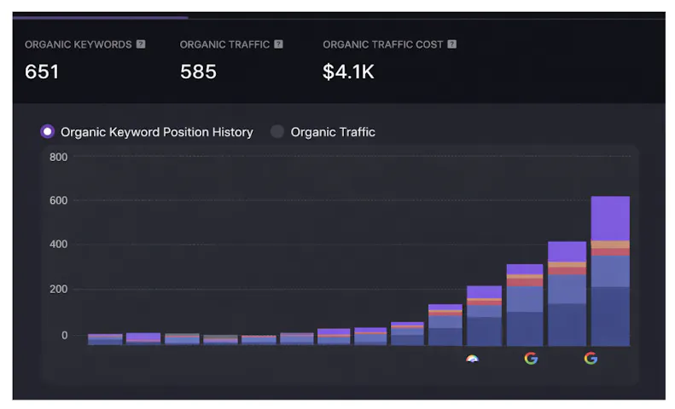Click the traffic cost value $4.1K
The width and height of the screenshot is (675, 409).
pos(348,72)
